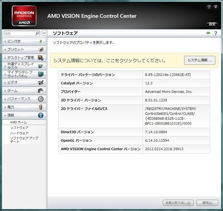Click the システム情報 ... button
The width and height of the screenshot is (223, 211).
[x=200, y=60]
